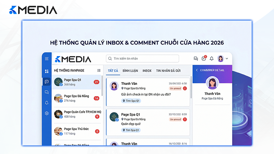This screenshot has height=154, width=274.
Task: Click Page Spa Q1 lotus avatar in list
Action: tap(58, 82)
